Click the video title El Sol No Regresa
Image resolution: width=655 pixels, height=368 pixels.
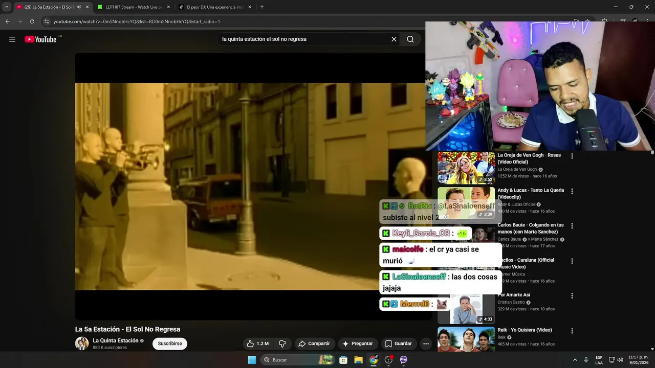coord(127,329)
